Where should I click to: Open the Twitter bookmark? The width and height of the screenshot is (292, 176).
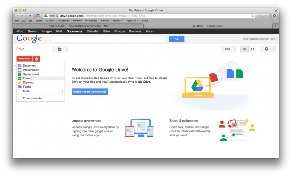(x=77, y=21)
